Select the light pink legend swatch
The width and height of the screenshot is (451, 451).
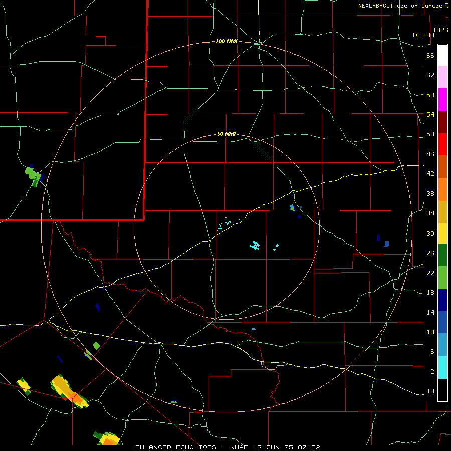tap(442, 77)
